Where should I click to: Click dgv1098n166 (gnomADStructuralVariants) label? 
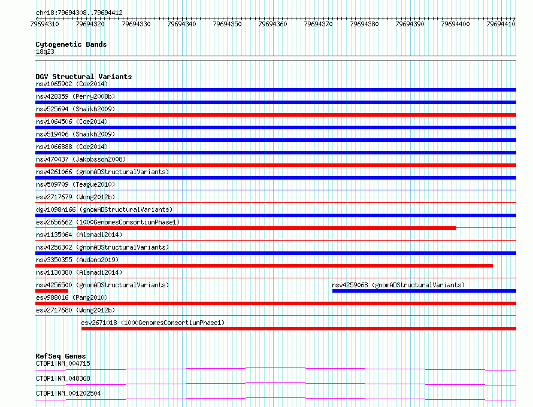104,209
